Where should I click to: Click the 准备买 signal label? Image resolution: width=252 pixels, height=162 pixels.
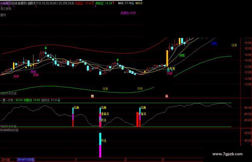[105, 114]
